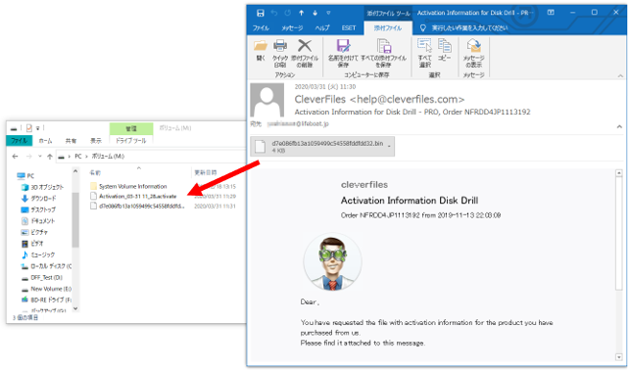Go to next item with the down arrow
This screenshot has width=630, height=370.
point(315,13)
